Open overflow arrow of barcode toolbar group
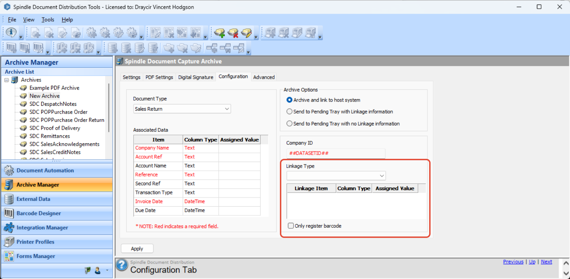Image resolution: width=570 pixels, height=279 pixels. pos(48,52)
